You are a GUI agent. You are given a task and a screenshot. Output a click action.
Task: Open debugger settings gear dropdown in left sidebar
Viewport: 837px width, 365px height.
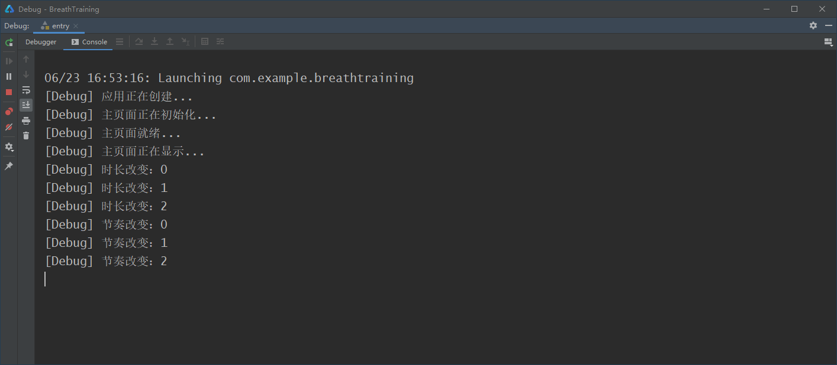tap(9, 147)
